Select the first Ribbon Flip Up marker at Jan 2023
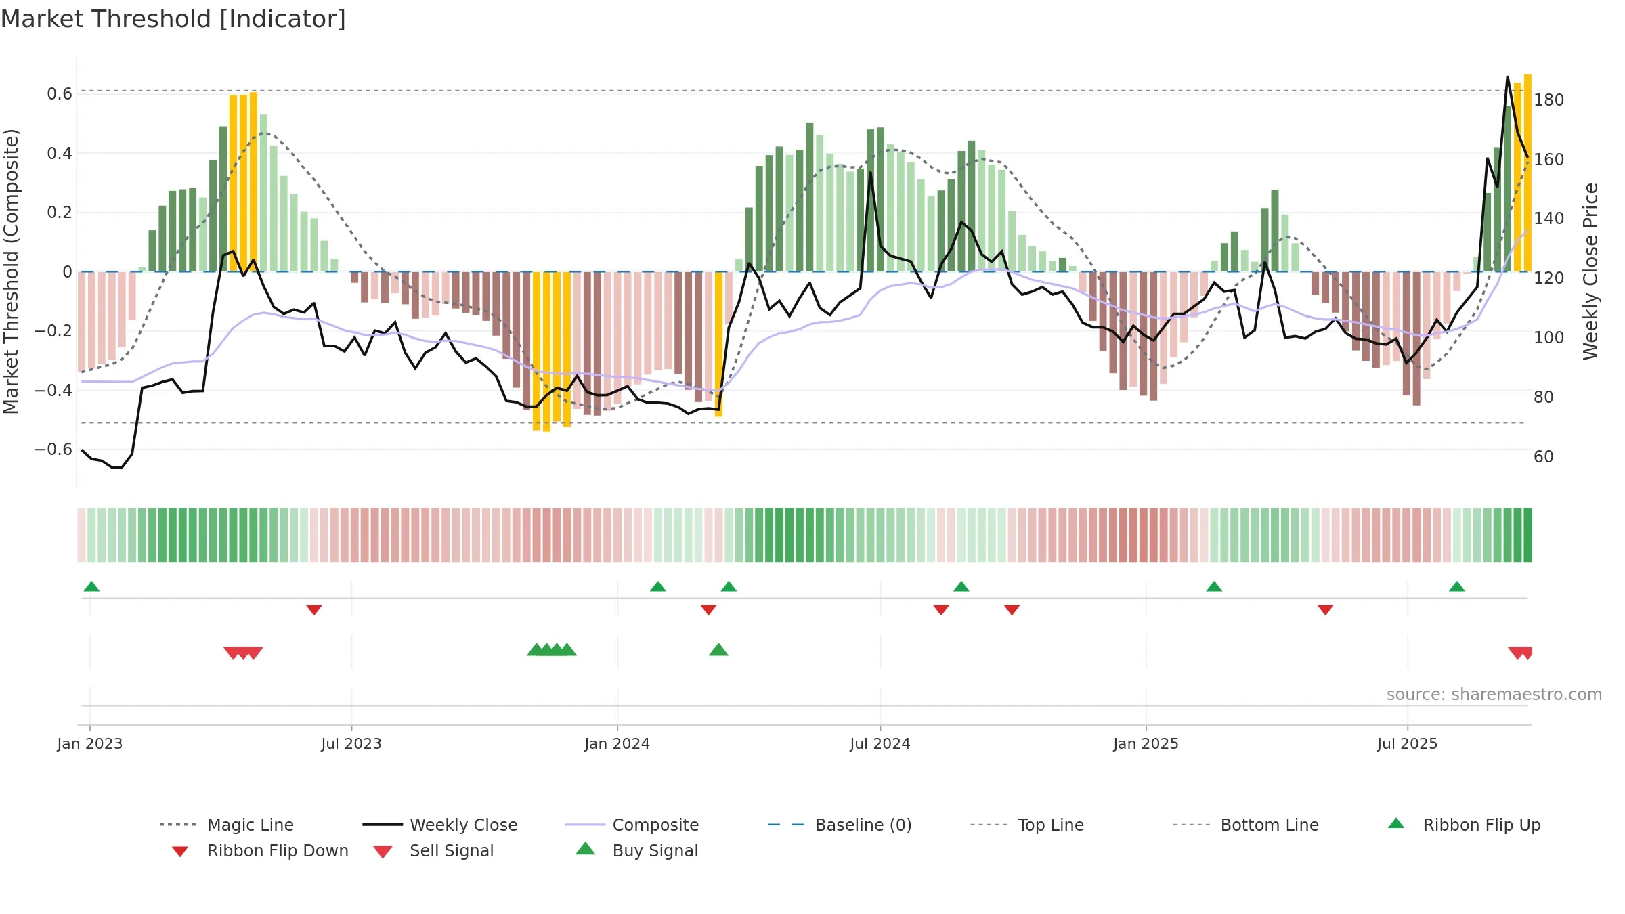This screenshot has width=1625, height=914. pyautogui.click(x=92, y=586)
